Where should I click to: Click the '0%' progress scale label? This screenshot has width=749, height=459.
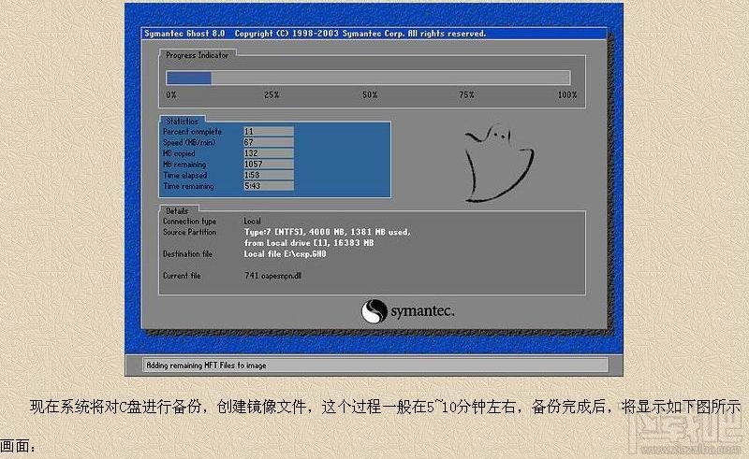click(171, 95)
